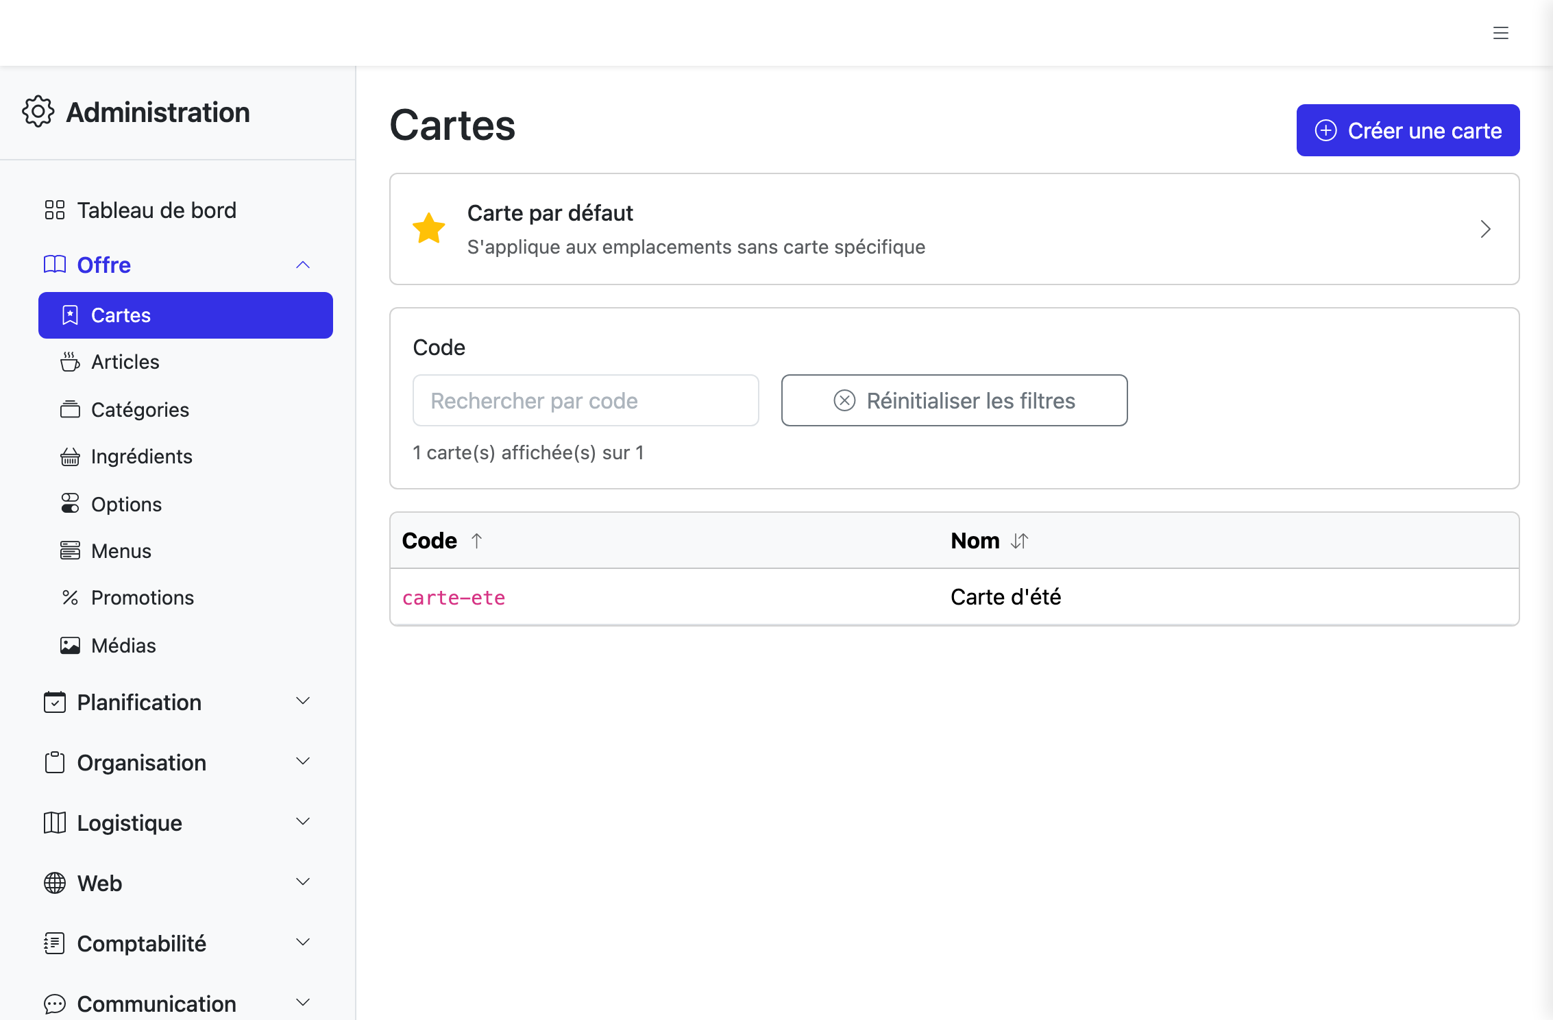Click the Organisation clipboard icon

point(55,762)
